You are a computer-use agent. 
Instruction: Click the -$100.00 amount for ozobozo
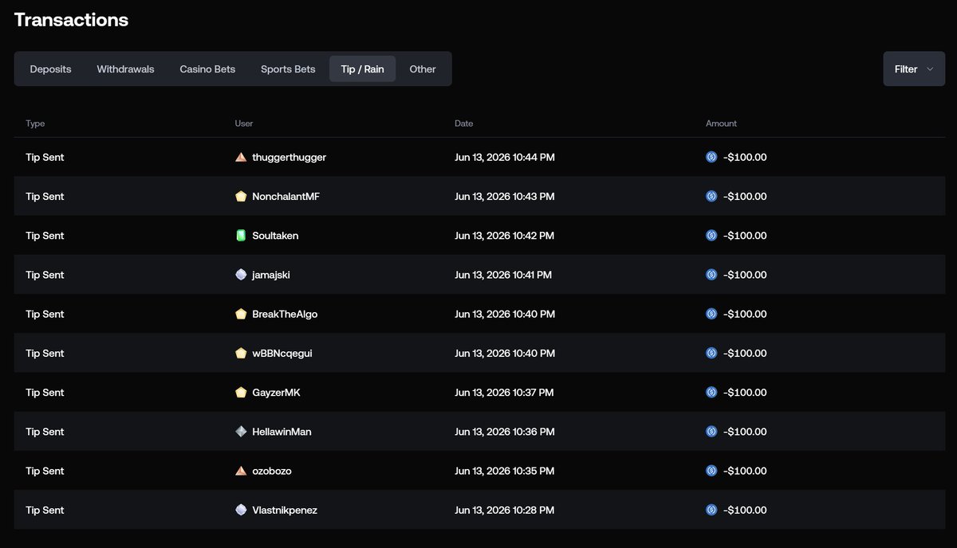tap(745, 471)
